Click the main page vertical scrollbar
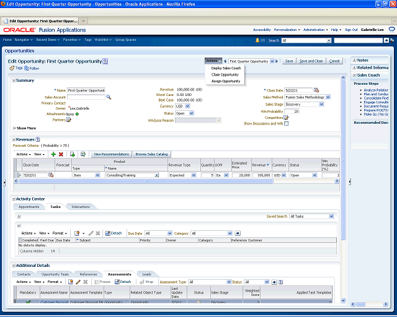 point(343,159)
